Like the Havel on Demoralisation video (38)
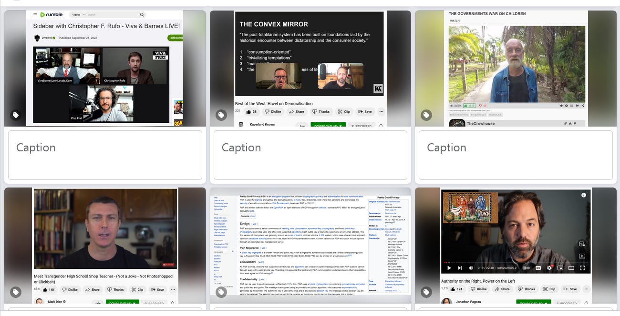 [x=251, y=111]
